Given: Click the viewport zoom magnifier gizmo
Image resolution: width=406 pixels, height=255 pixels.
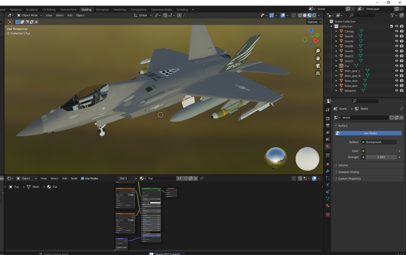Looking at the screenshot, I should pyautogui.click(x=318, y=51).
